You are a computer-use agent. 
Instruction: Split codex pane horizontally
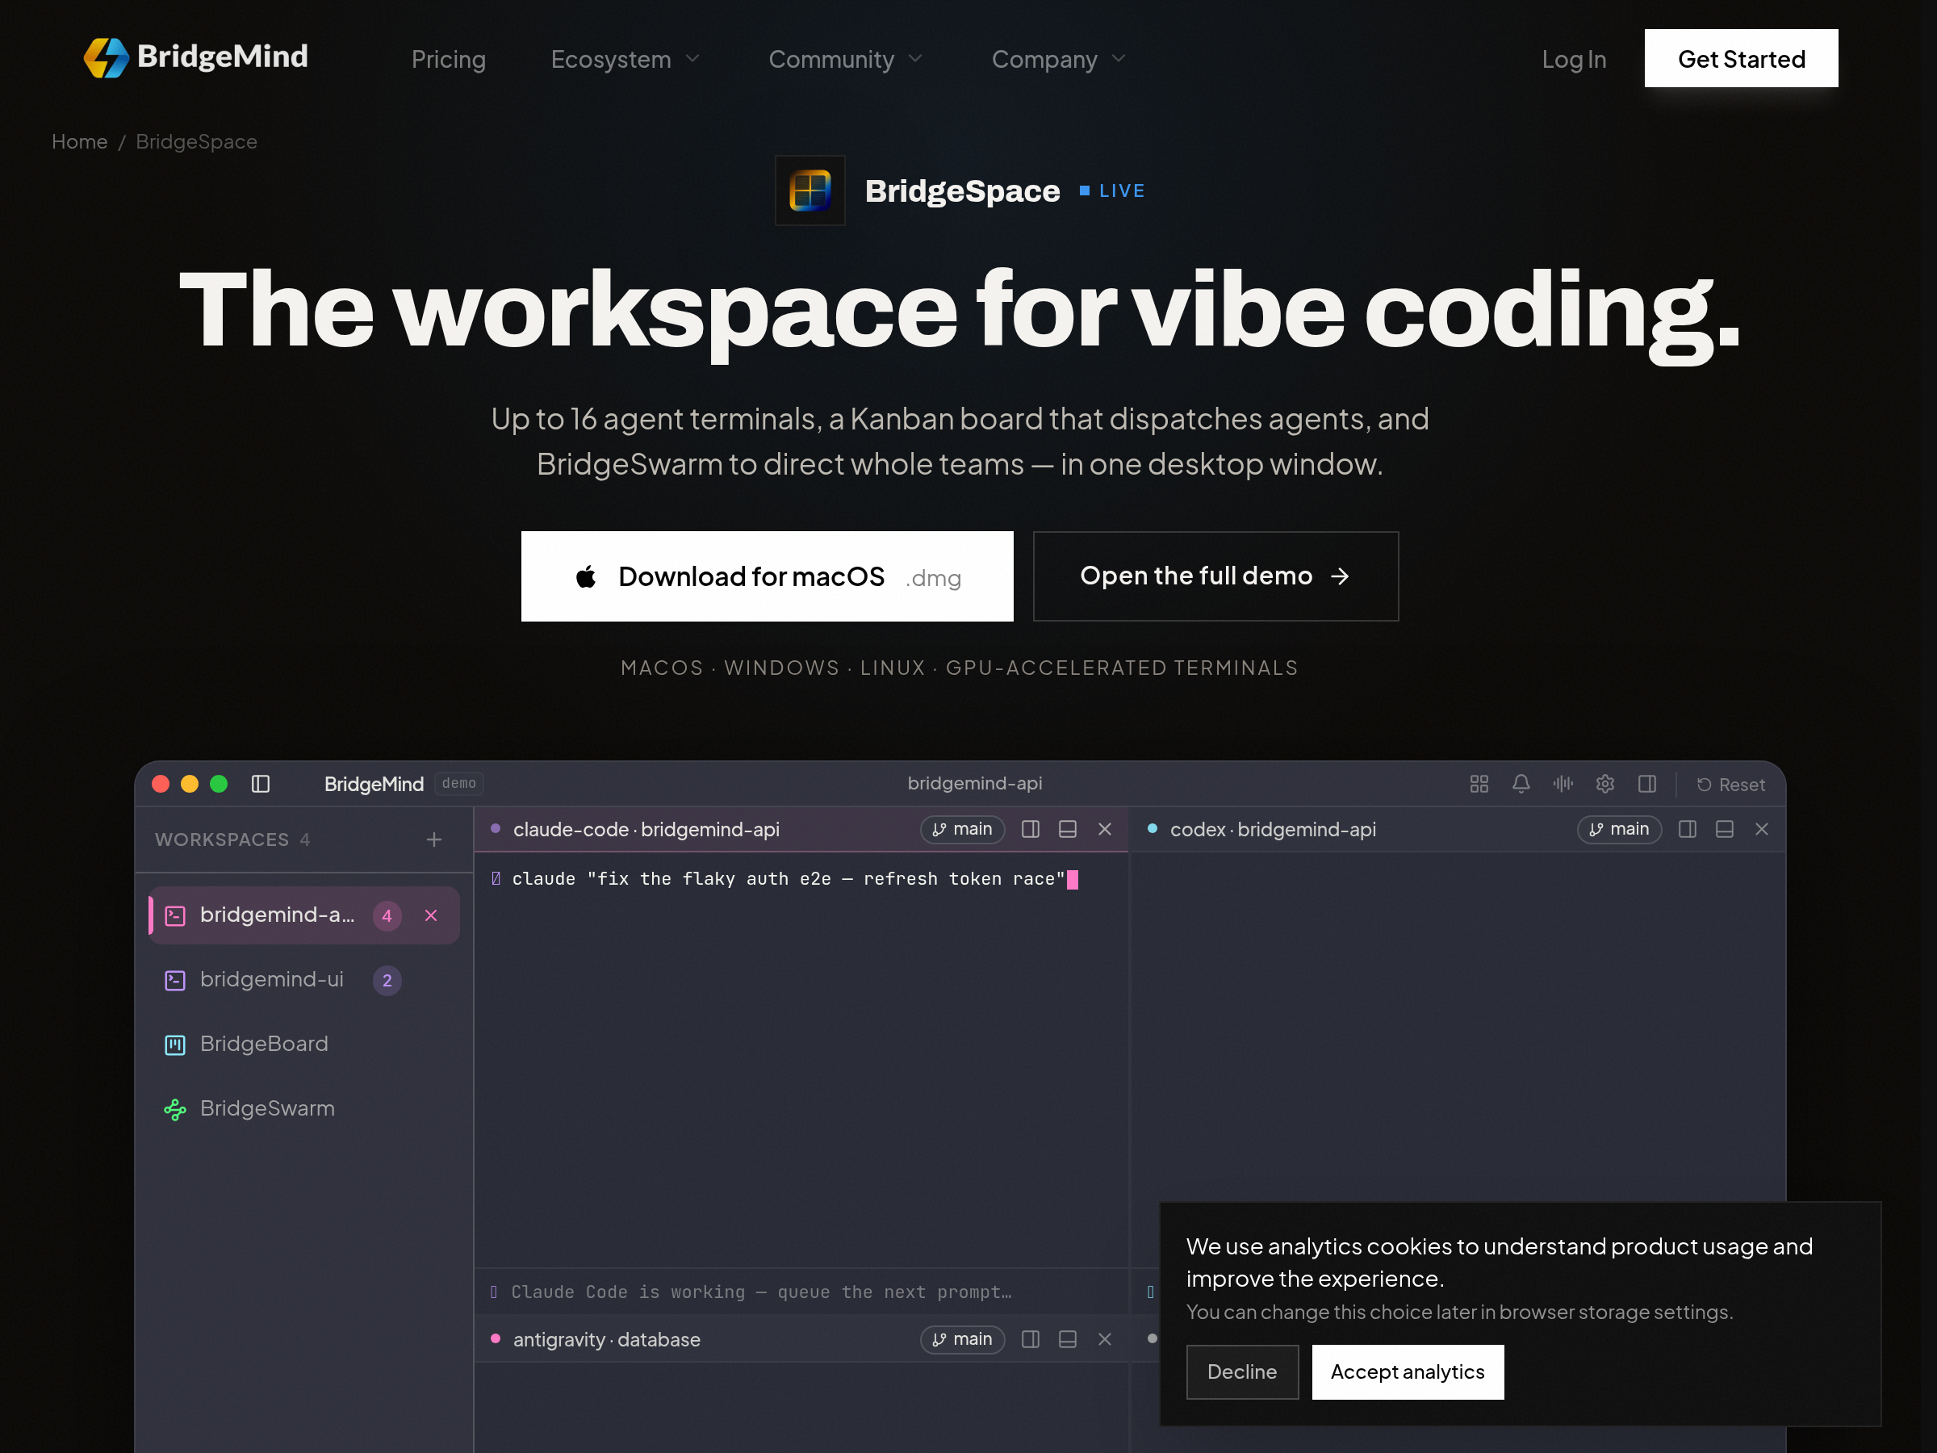click(1724, 829)
